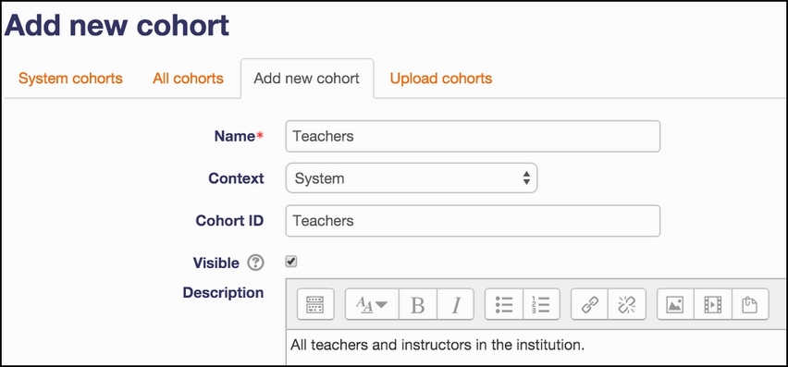788x367 pixels.
Task: Toggle the editor toolbar expand icon
Action: pyautogui.click(x=315, y=304)
